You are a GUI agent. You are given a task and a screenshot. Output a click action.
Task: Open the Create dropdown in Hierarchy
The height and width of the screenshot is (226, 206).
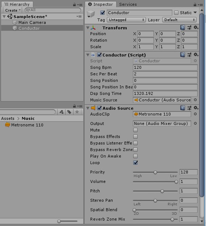pyautogui.click(x=12, y=10)
